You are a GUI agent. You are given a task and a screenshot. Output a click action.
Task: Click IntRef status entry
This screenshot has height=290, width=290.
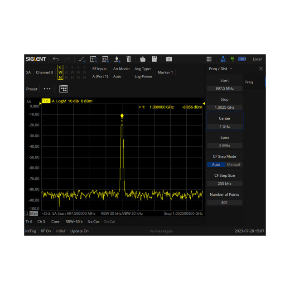pos(60,231)
